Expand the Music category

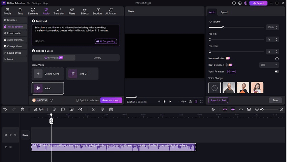point(15,59)
